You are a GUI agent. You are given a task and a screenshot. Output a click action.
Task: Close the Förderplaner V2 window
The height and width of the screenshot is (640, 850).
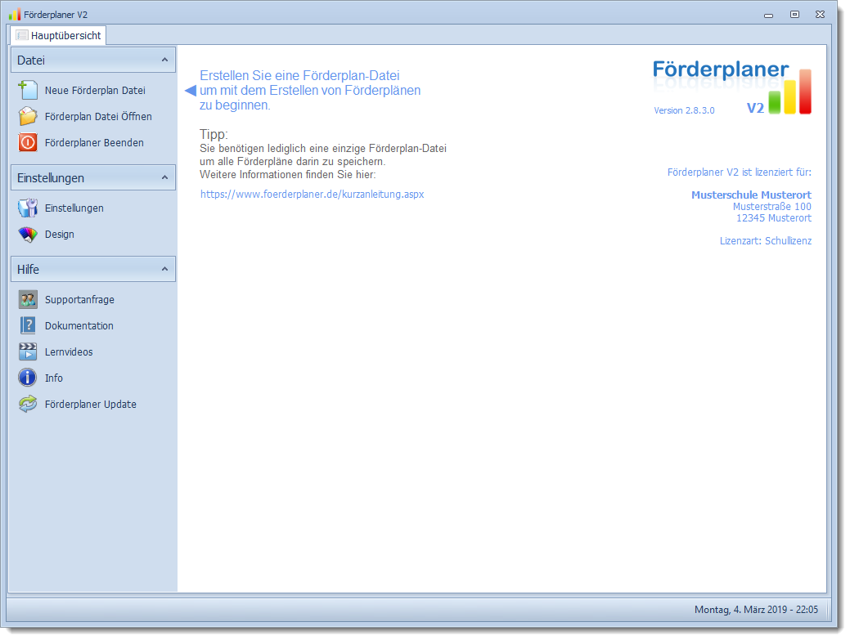point(821,15)
